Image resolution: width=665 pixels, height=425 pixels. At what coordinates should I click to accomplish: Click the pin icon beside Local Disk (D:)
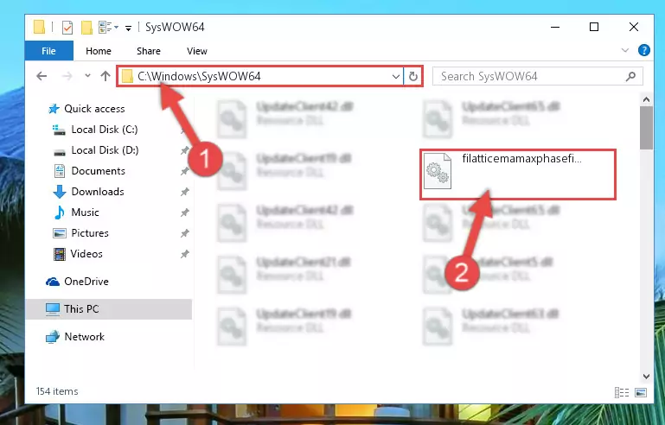click(184, 150)
